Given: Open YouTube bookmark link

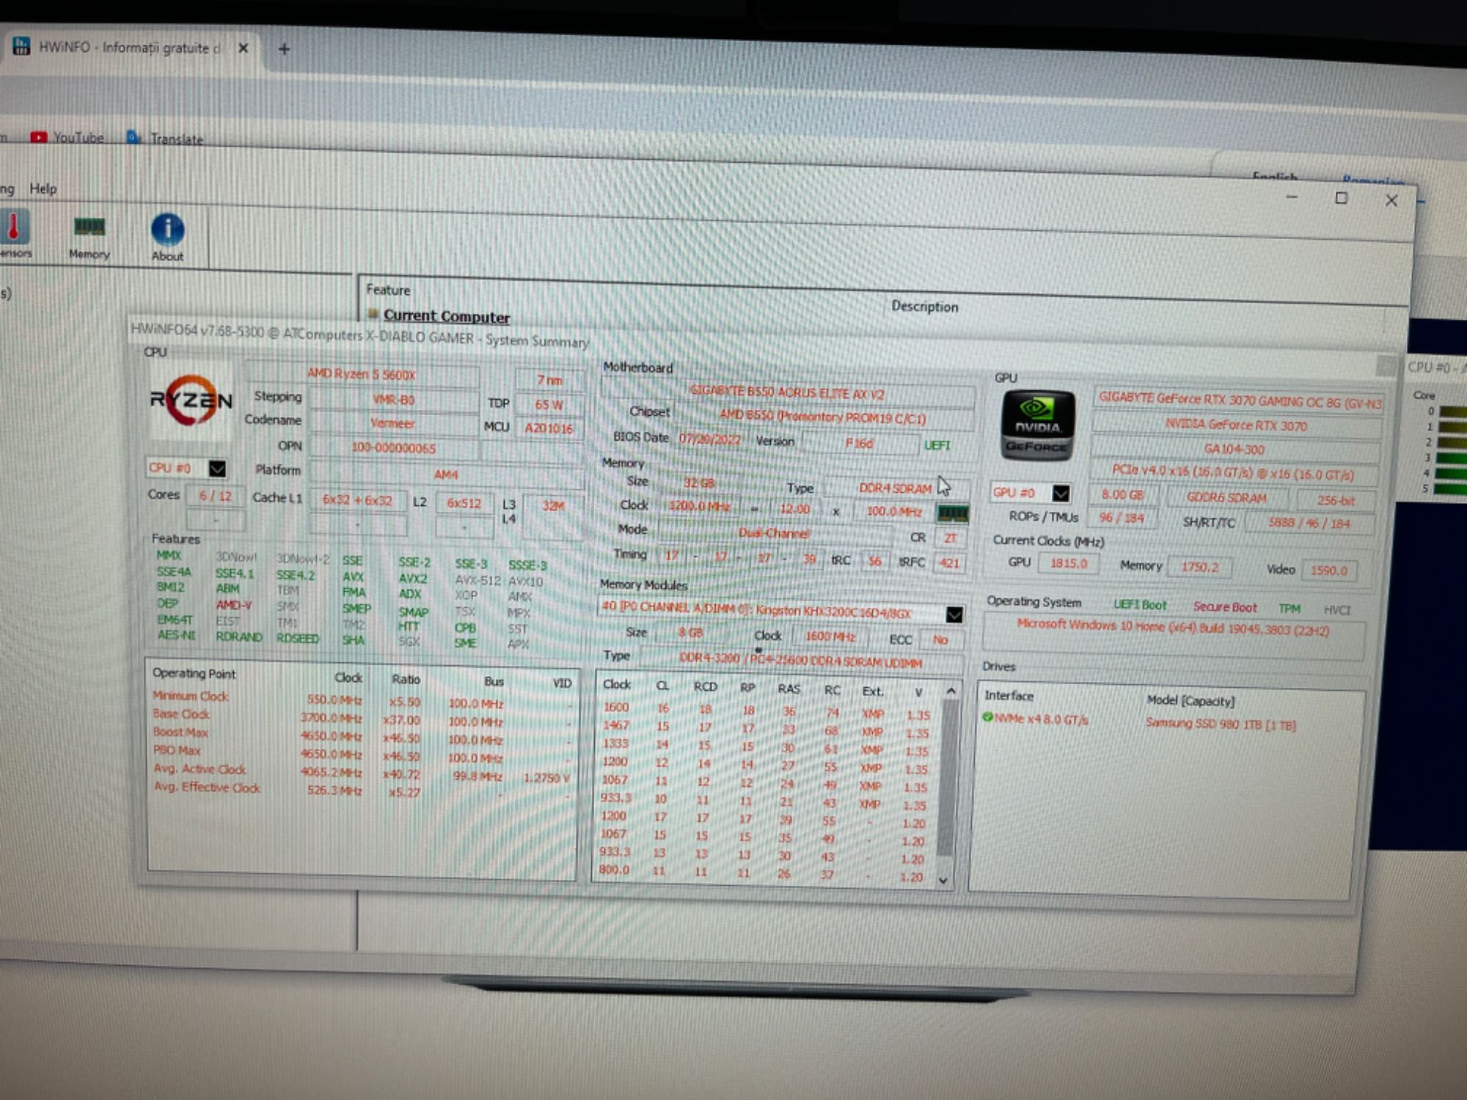Looking at the screenshot, I should (x=78, y=137).
